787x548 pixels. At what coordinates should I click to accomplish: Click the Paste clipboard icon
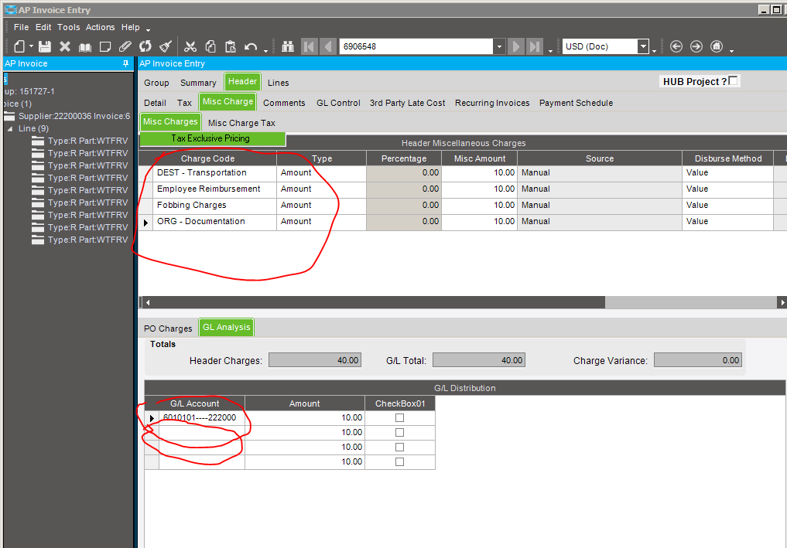(230, 47)
